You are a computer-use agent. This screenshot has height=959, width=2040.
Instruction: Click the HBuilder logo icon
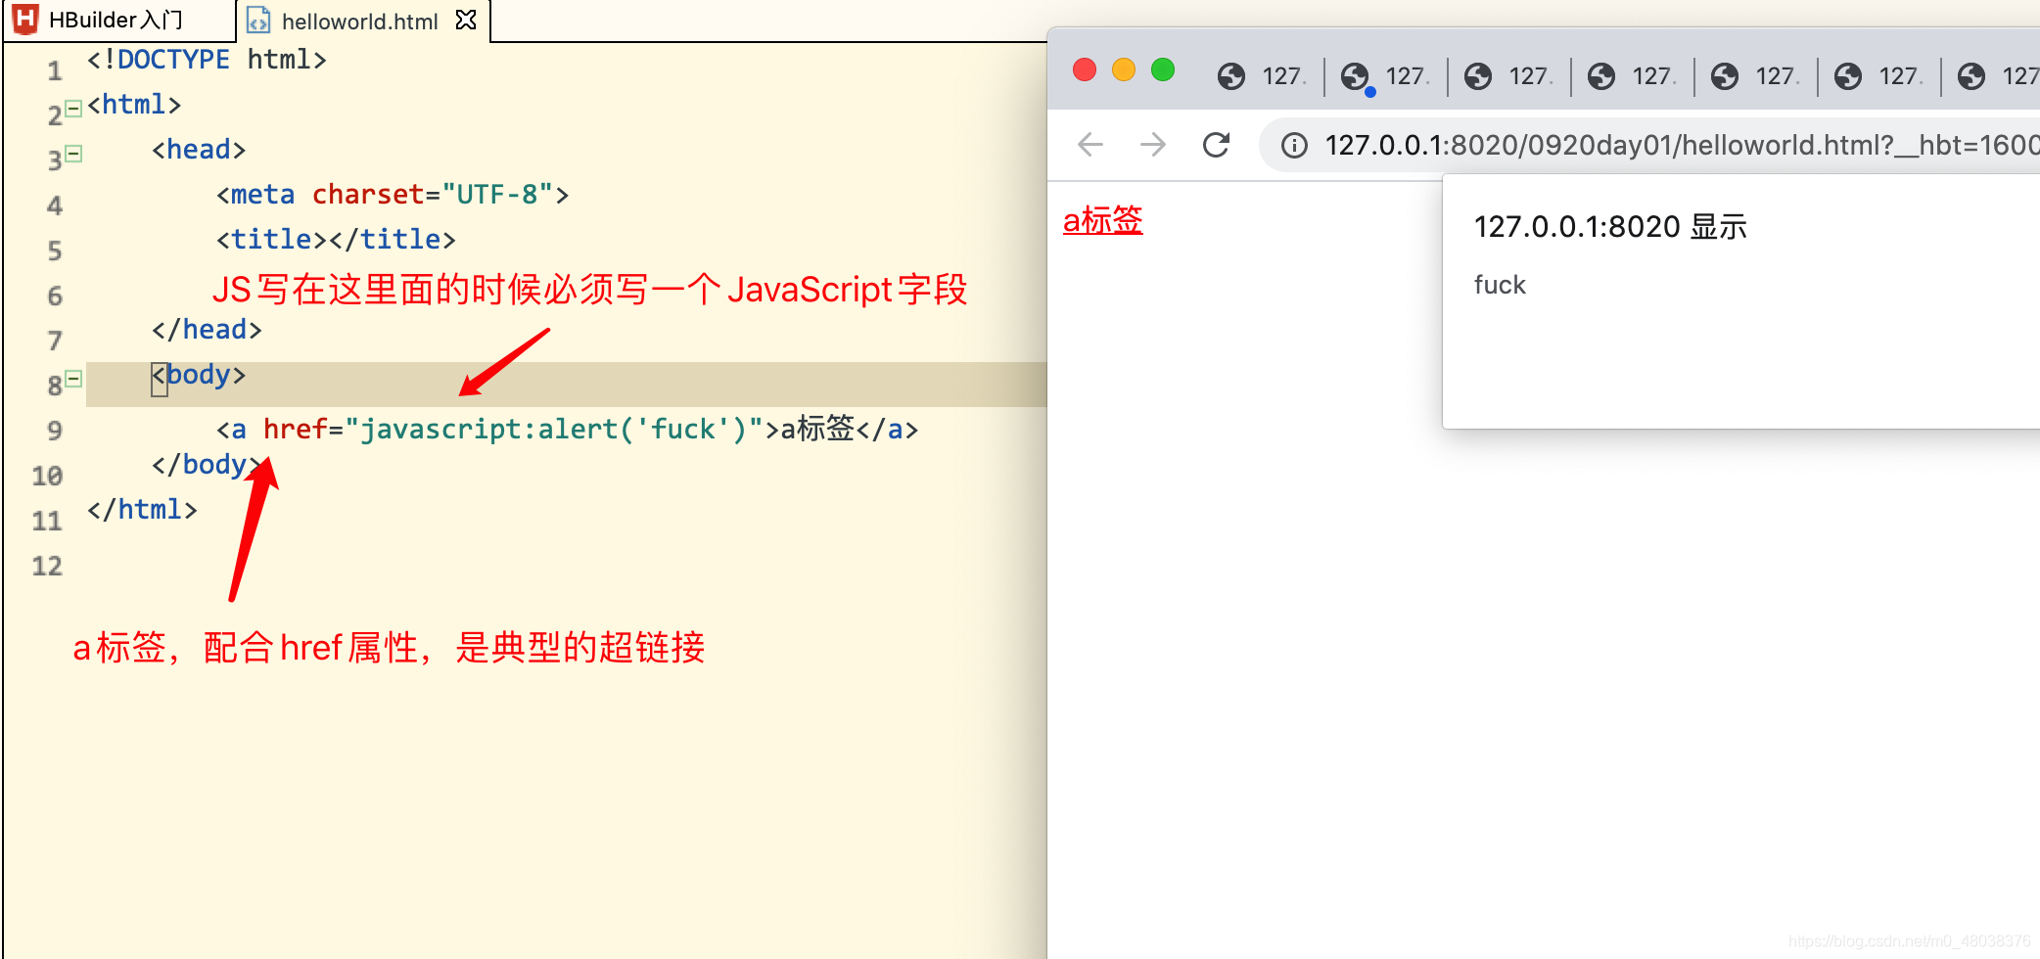pos(24,19)
